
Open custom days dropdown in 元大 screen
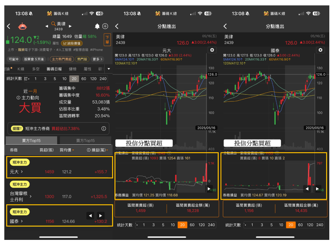(x=137, y=225)
